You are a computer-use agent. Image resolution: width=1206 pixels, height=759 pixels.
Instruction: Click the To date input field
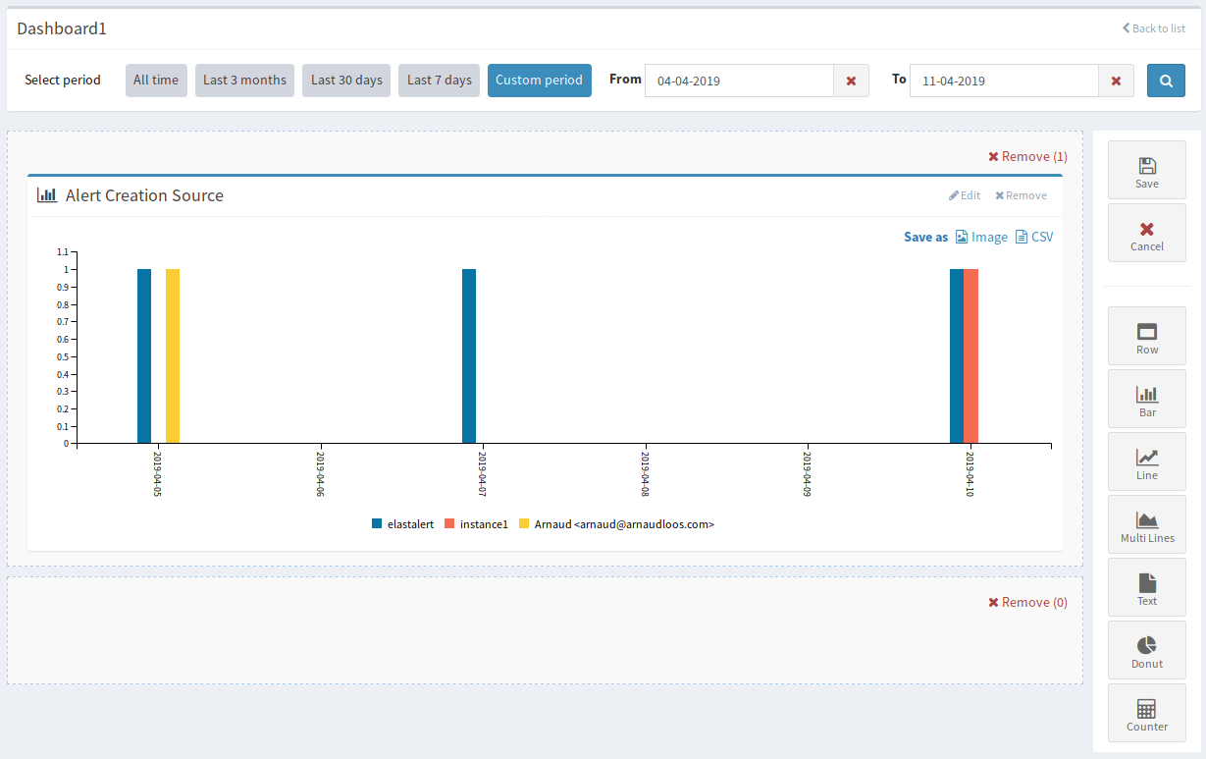(1004, 81)
